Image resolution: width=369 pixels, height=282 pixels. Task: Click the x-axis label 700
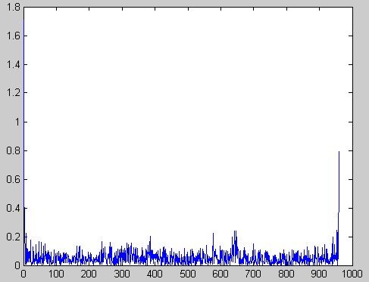(x=253, y=274)
